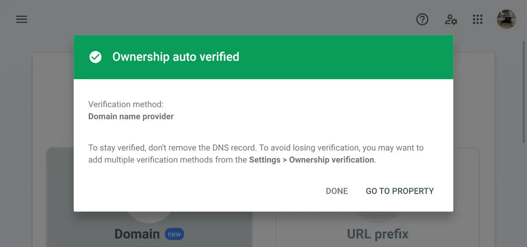Open users and permissions settings icon
Image resolution: width=527 pixels, height=247 pixels.
coord(451,20)
